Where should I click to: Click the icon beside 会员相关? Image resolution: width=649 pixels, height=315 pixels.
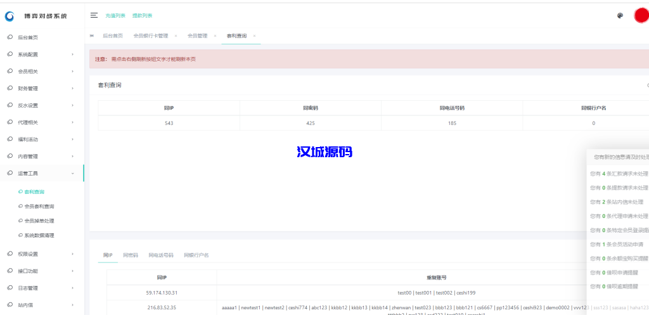[10, 71]
